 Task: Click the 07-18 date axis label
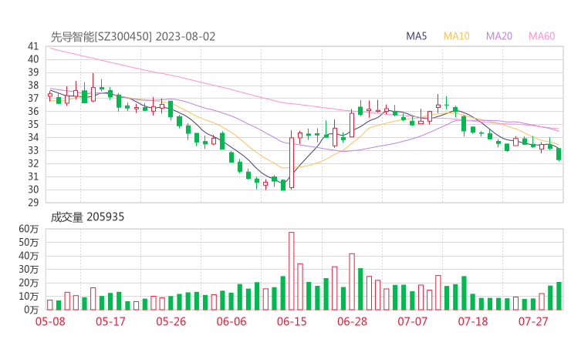pos(473,321)
